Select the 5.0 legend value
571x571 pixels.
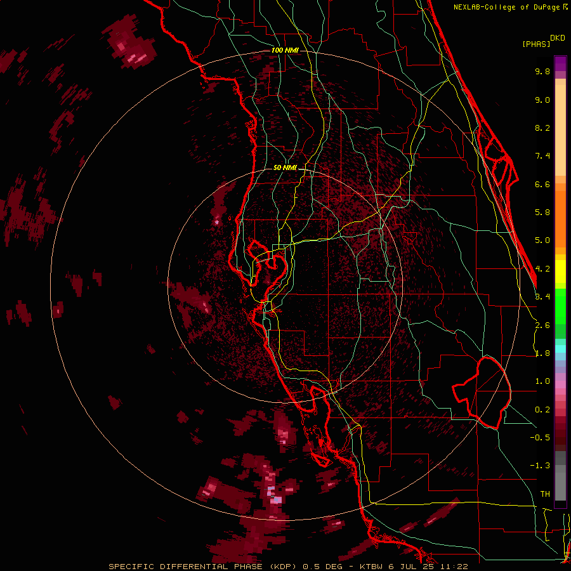[x=542, y=240]
